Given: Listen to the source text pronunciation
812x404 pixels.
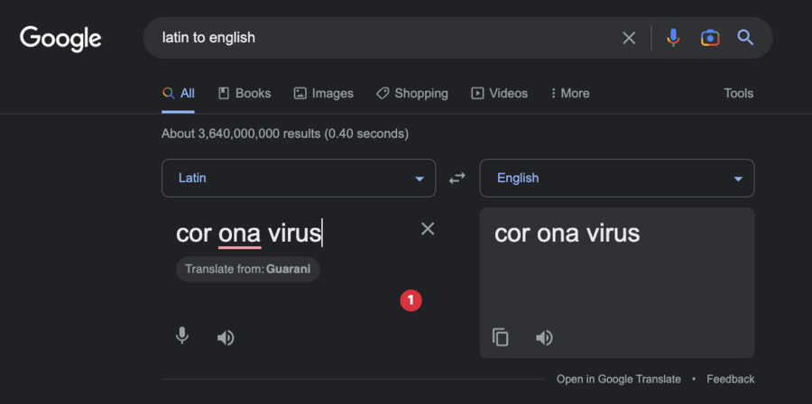Looking at the screenshot, I should (x=226, y=338).
